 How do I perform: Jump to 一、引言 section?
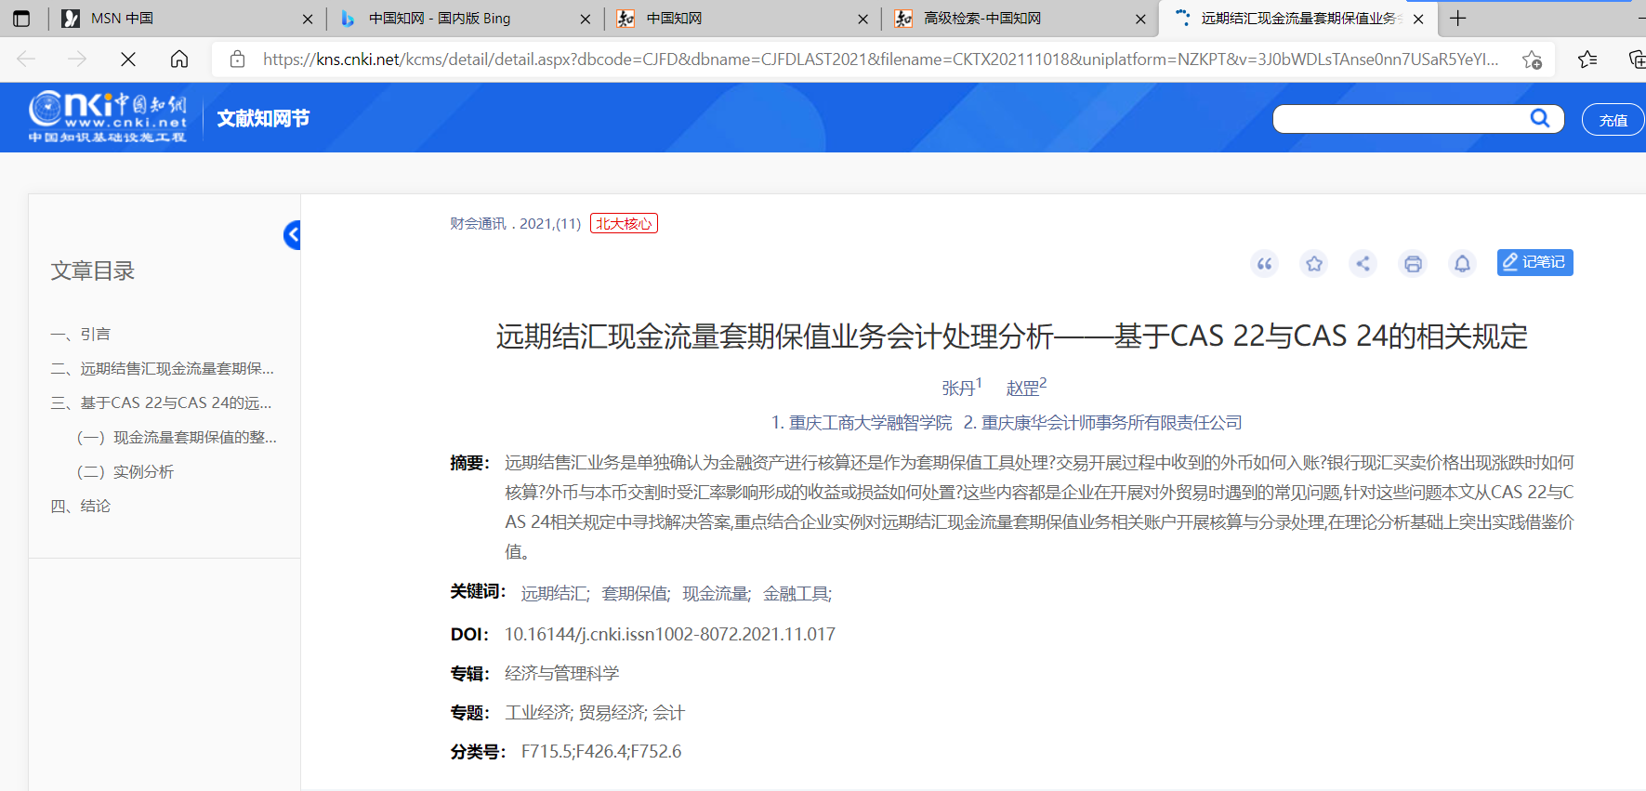pyautogui.click(x=95, y=334)
